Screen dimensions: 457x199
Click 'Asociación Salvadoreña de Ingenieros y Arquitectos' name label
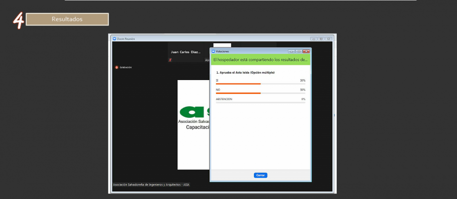(151, 185)
